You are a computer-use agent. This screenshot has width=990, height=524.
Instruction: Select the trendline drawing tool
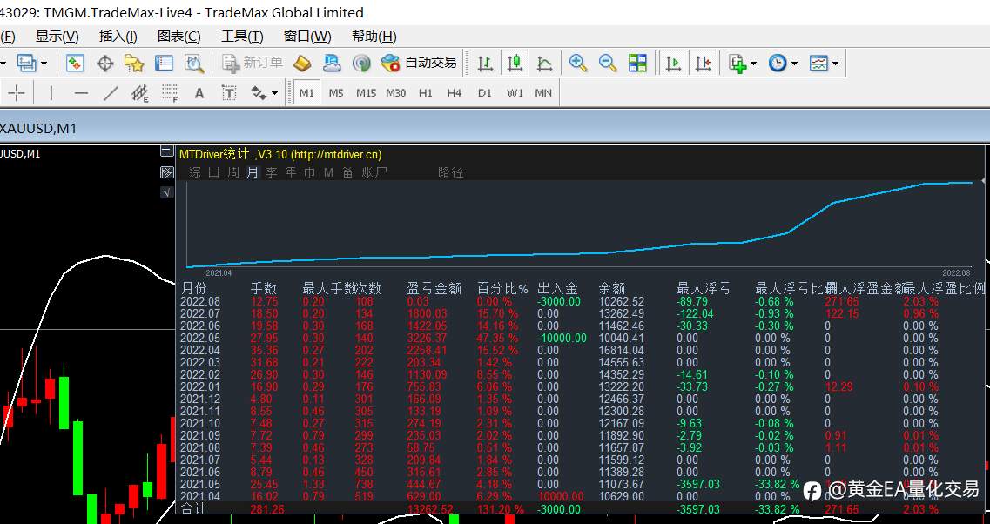(111, 93)
